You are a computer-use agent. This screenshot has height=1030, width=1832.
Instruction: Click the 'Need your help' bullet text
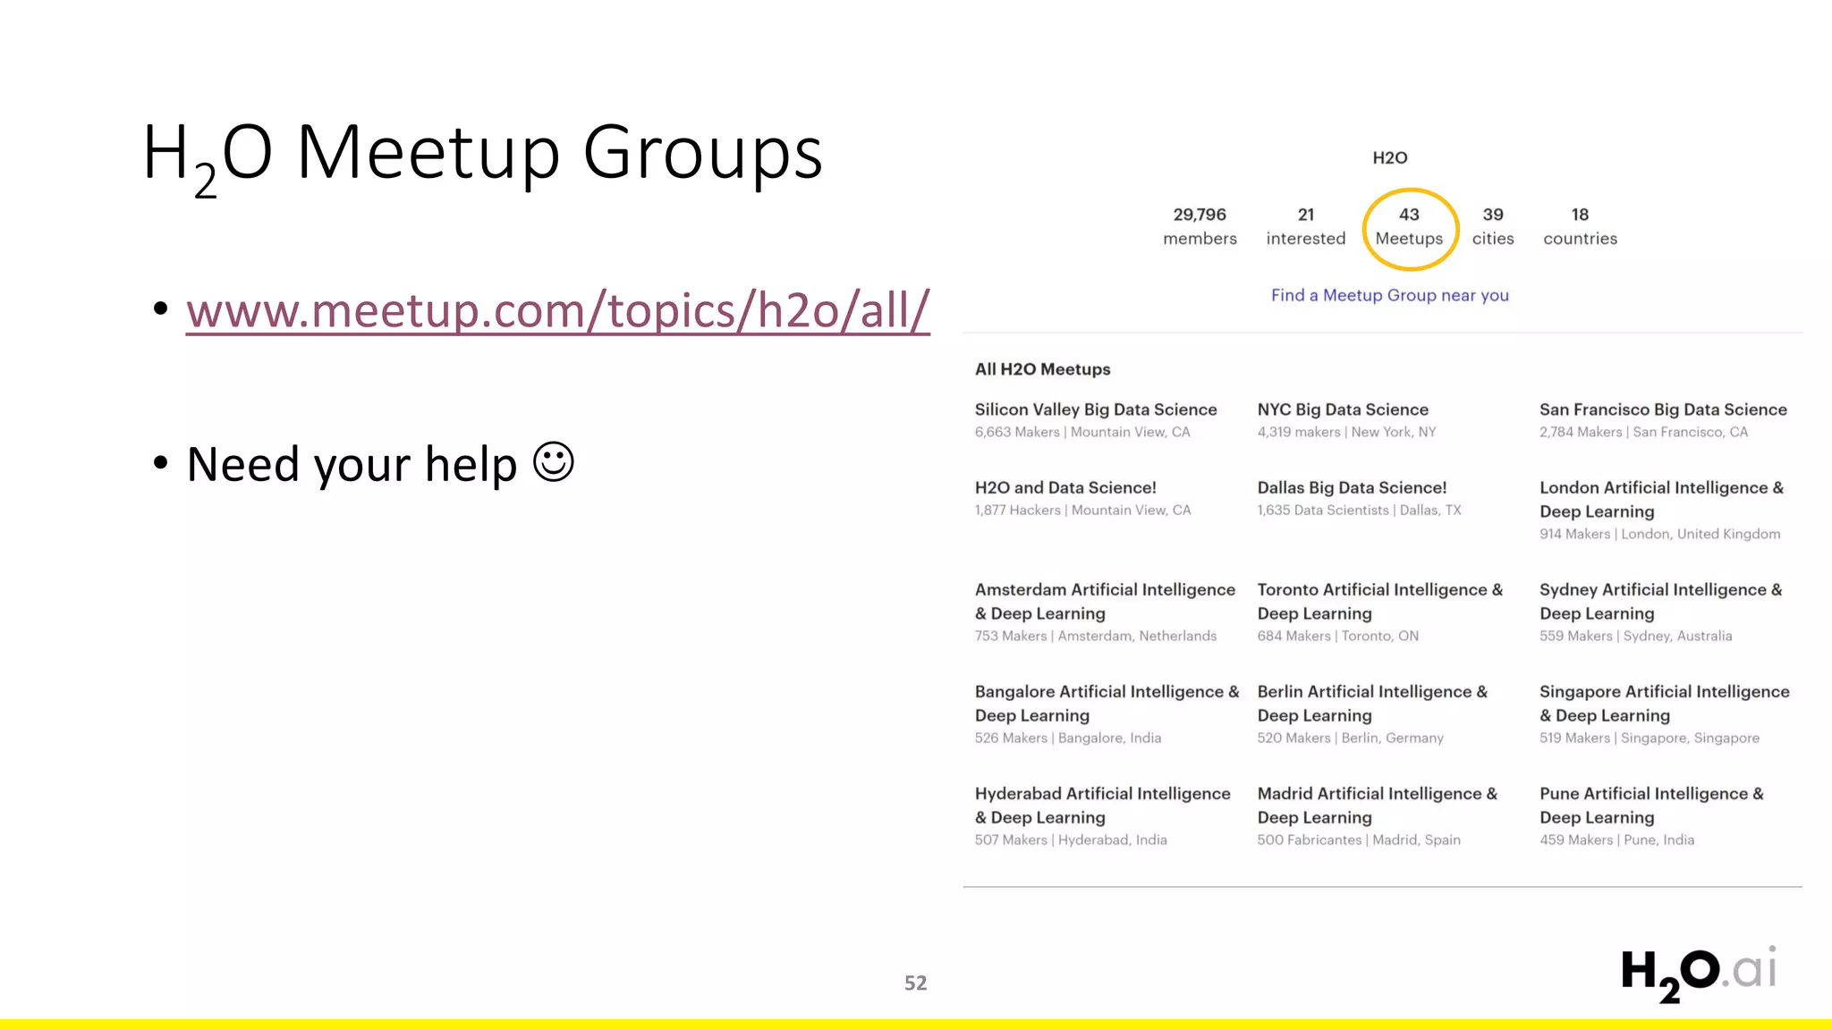pyautogui.click(x=352, y=465)
